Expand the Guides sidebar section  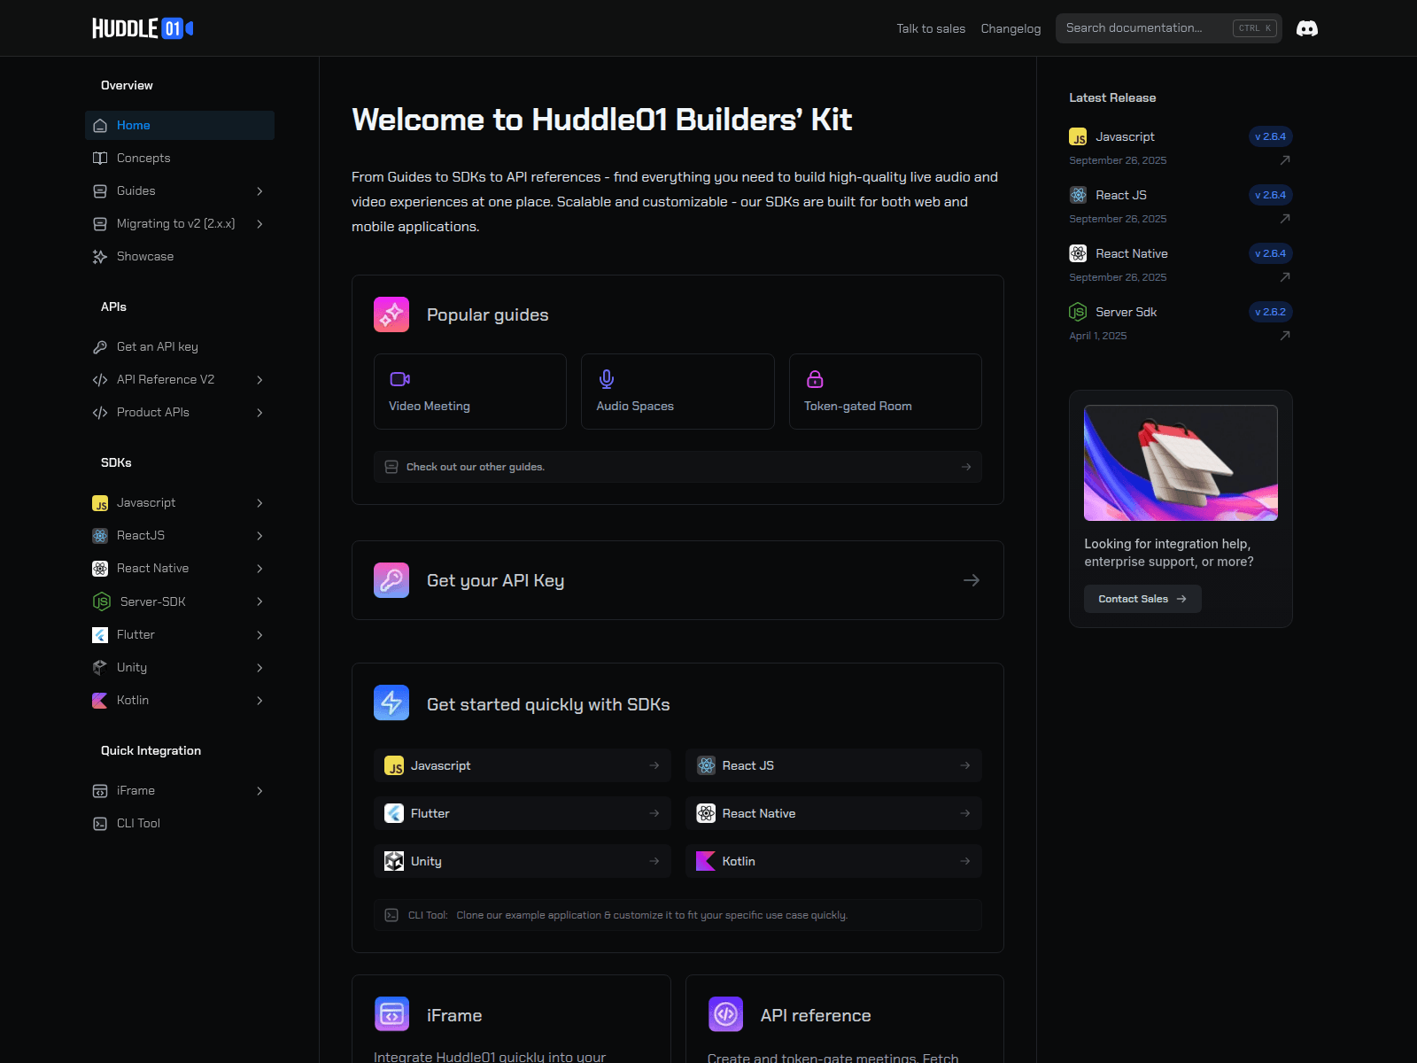(259, 190)
